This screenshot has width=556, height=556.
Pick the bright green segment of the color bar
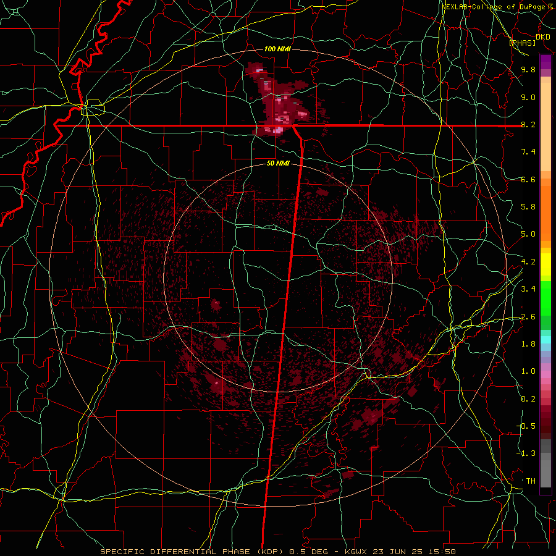coord(545,298)
